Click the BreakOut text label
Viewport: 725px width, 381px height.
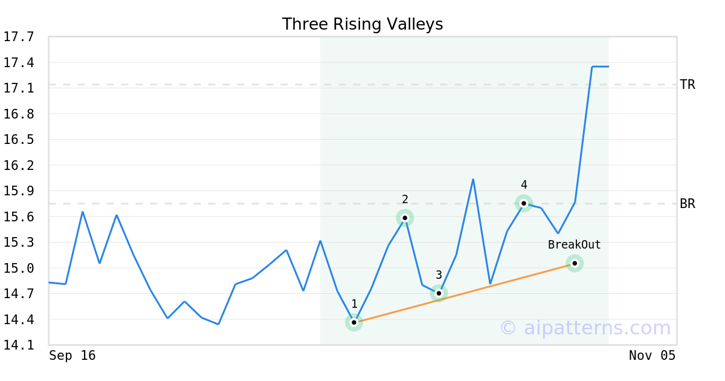click(575, 245)
